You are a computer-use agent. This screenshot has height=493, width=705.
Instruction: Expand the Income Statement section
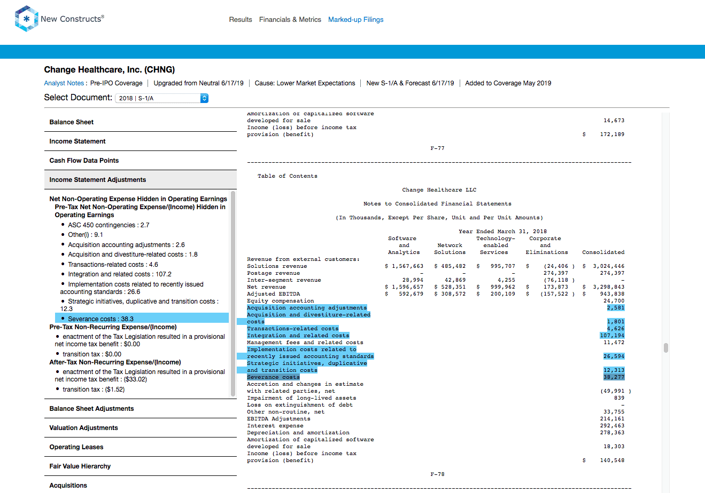[141, 141]
